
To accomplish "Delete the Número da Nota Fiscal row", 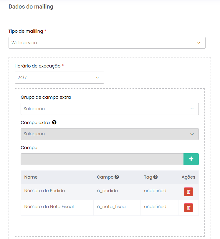I will (x=188, y=208).
